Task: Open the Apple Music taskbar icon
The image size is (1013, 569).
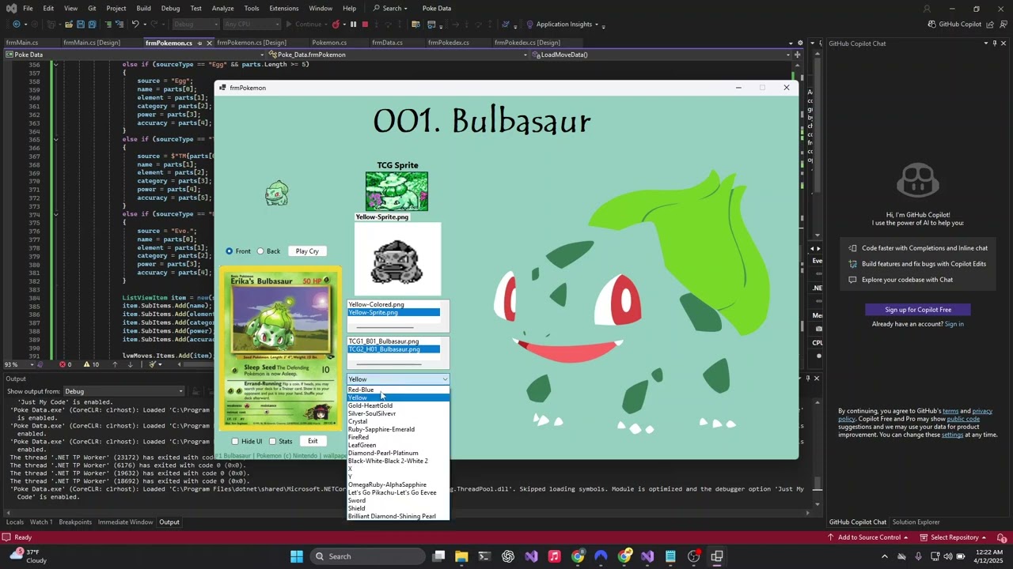Action: [x=554, y=556]
